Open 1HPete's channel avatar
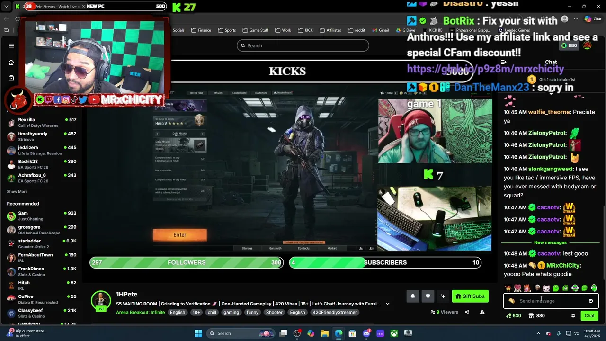This screenshot has height=341, width=606. (x=101, y=299)
